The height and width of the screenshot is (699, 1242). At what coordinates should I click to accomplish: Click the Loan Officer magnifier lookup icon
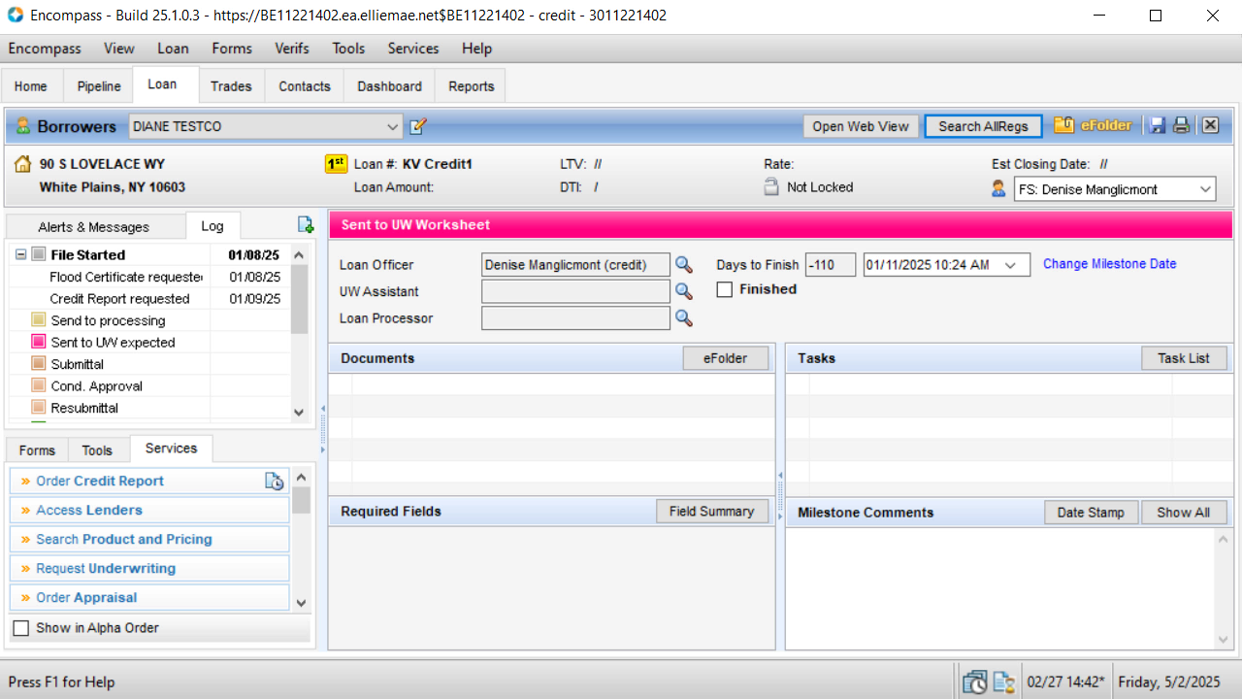(x=684, y=264)
